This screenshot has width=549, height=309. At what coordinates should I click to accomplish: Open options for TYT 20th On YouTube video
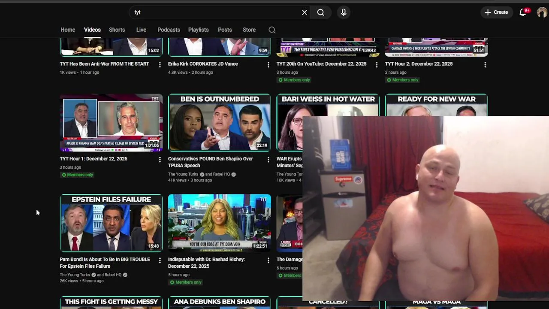tap(377, 64)
